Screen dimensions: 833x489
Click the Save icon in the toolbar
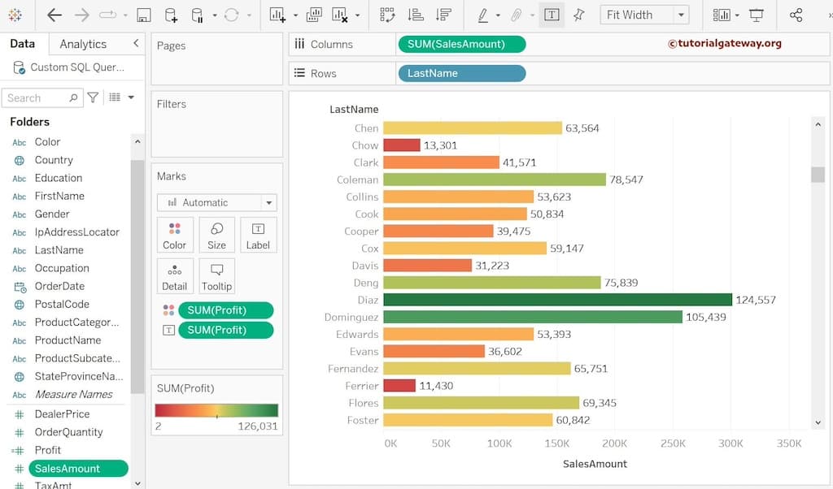point(145,14)
